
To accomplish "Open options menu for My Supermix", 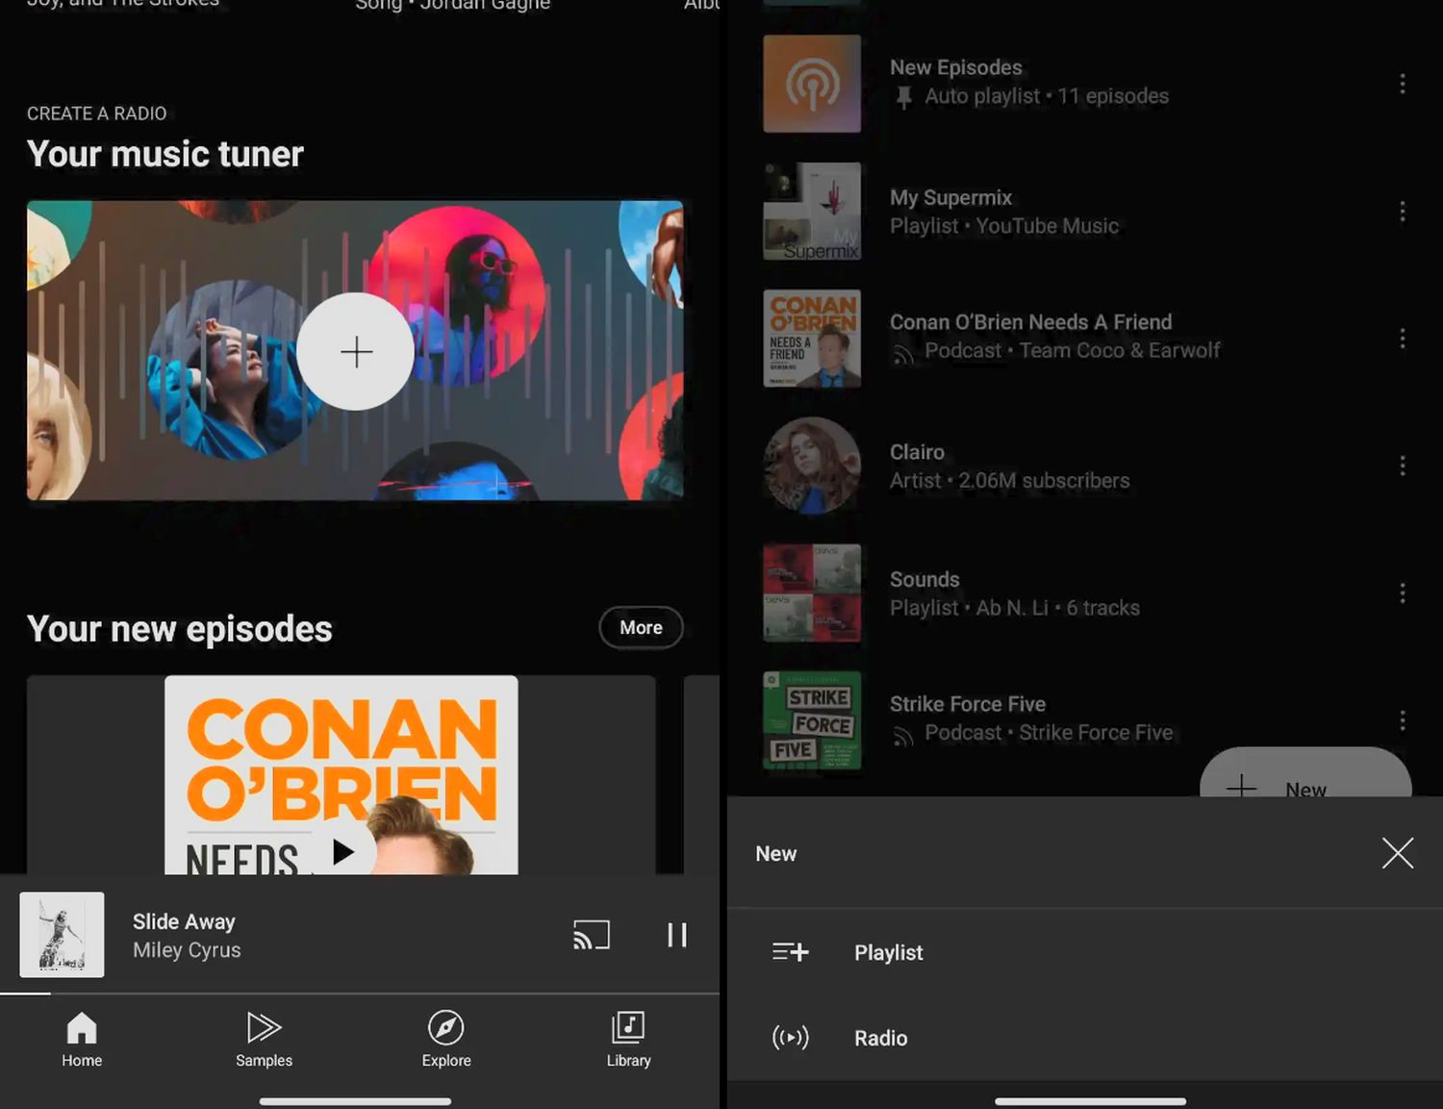I will click(1402, 212).
